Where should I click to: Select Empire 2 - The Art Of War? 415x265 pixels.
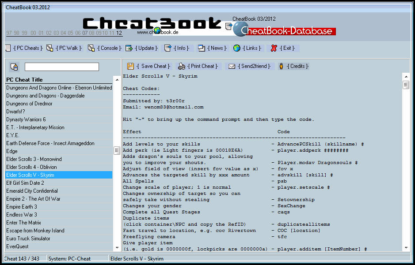59,198
